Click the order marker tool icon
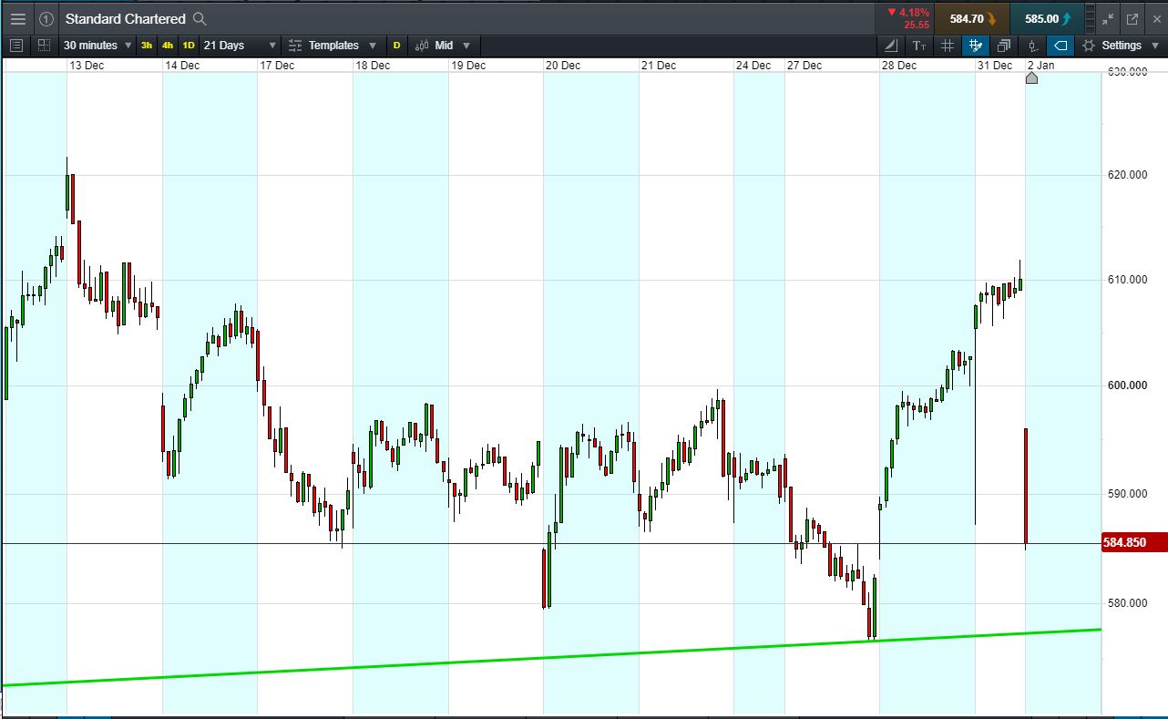Image resolution: width=1168 pixels, height=719 pixels. coord(1032,46)
